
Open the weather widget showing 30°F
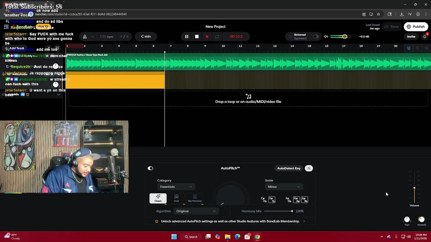11,237
